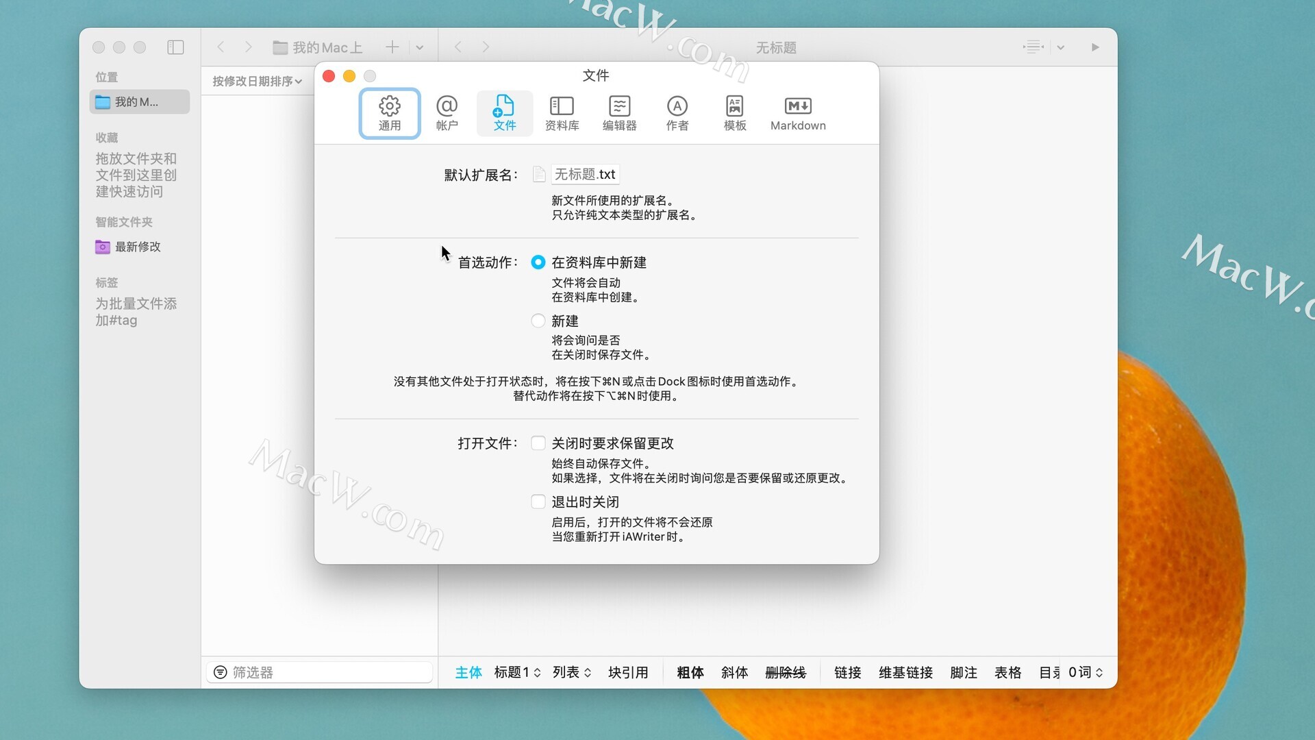Click the 我的Mac上 folder title
This screenshot has width=1315, height=740.
click(x=318, y=47)
